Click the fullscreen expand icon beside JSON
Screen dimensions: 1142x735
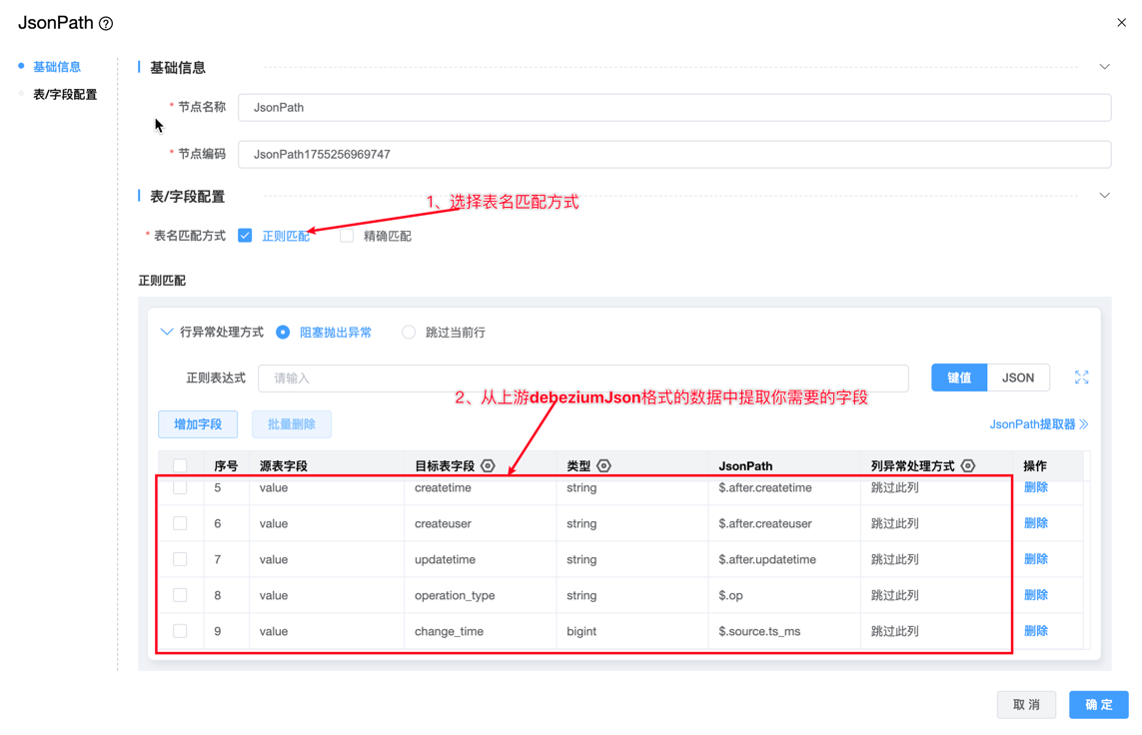coord(1081,377)
